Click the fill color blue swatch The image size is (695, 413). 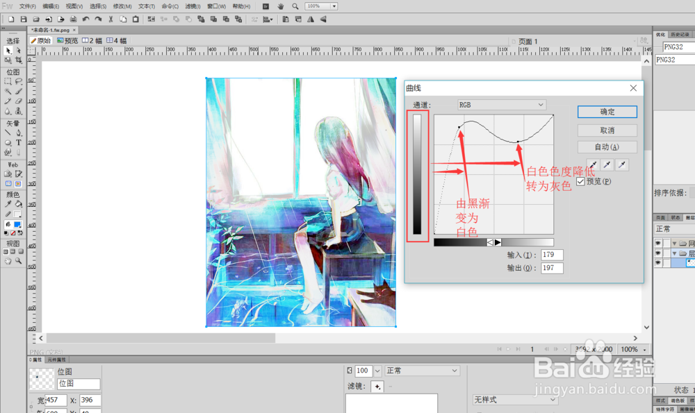pos(18,224)
